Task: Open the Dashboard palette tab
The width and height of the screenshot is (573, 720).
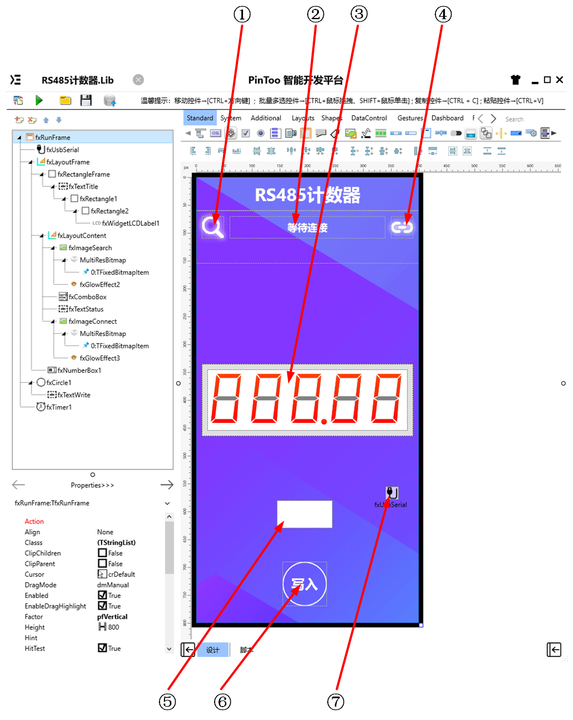Action: 448,118
